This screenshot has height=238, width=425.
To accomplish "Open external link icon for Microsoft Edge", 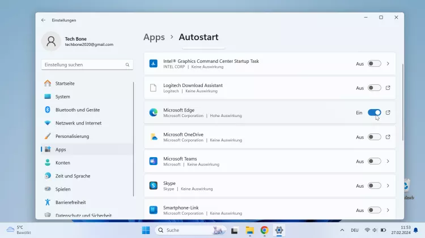I will (x=388, y=112).
